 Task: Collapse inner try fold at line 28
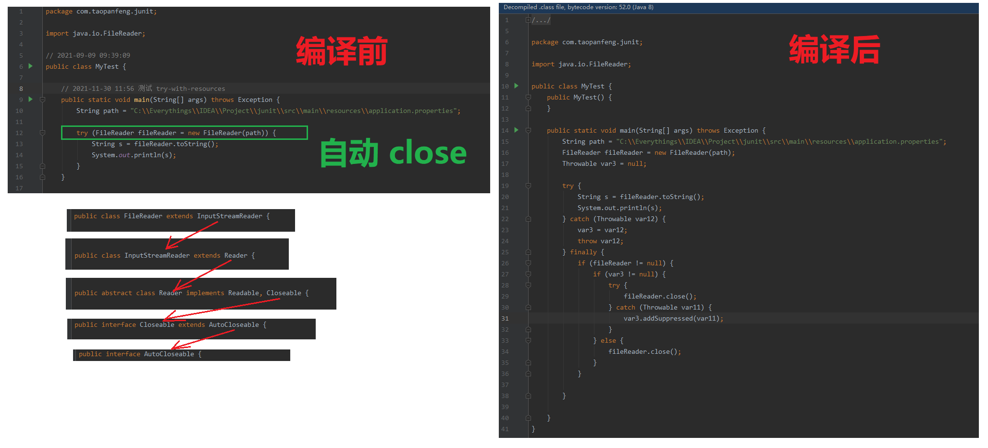(528, 285)
